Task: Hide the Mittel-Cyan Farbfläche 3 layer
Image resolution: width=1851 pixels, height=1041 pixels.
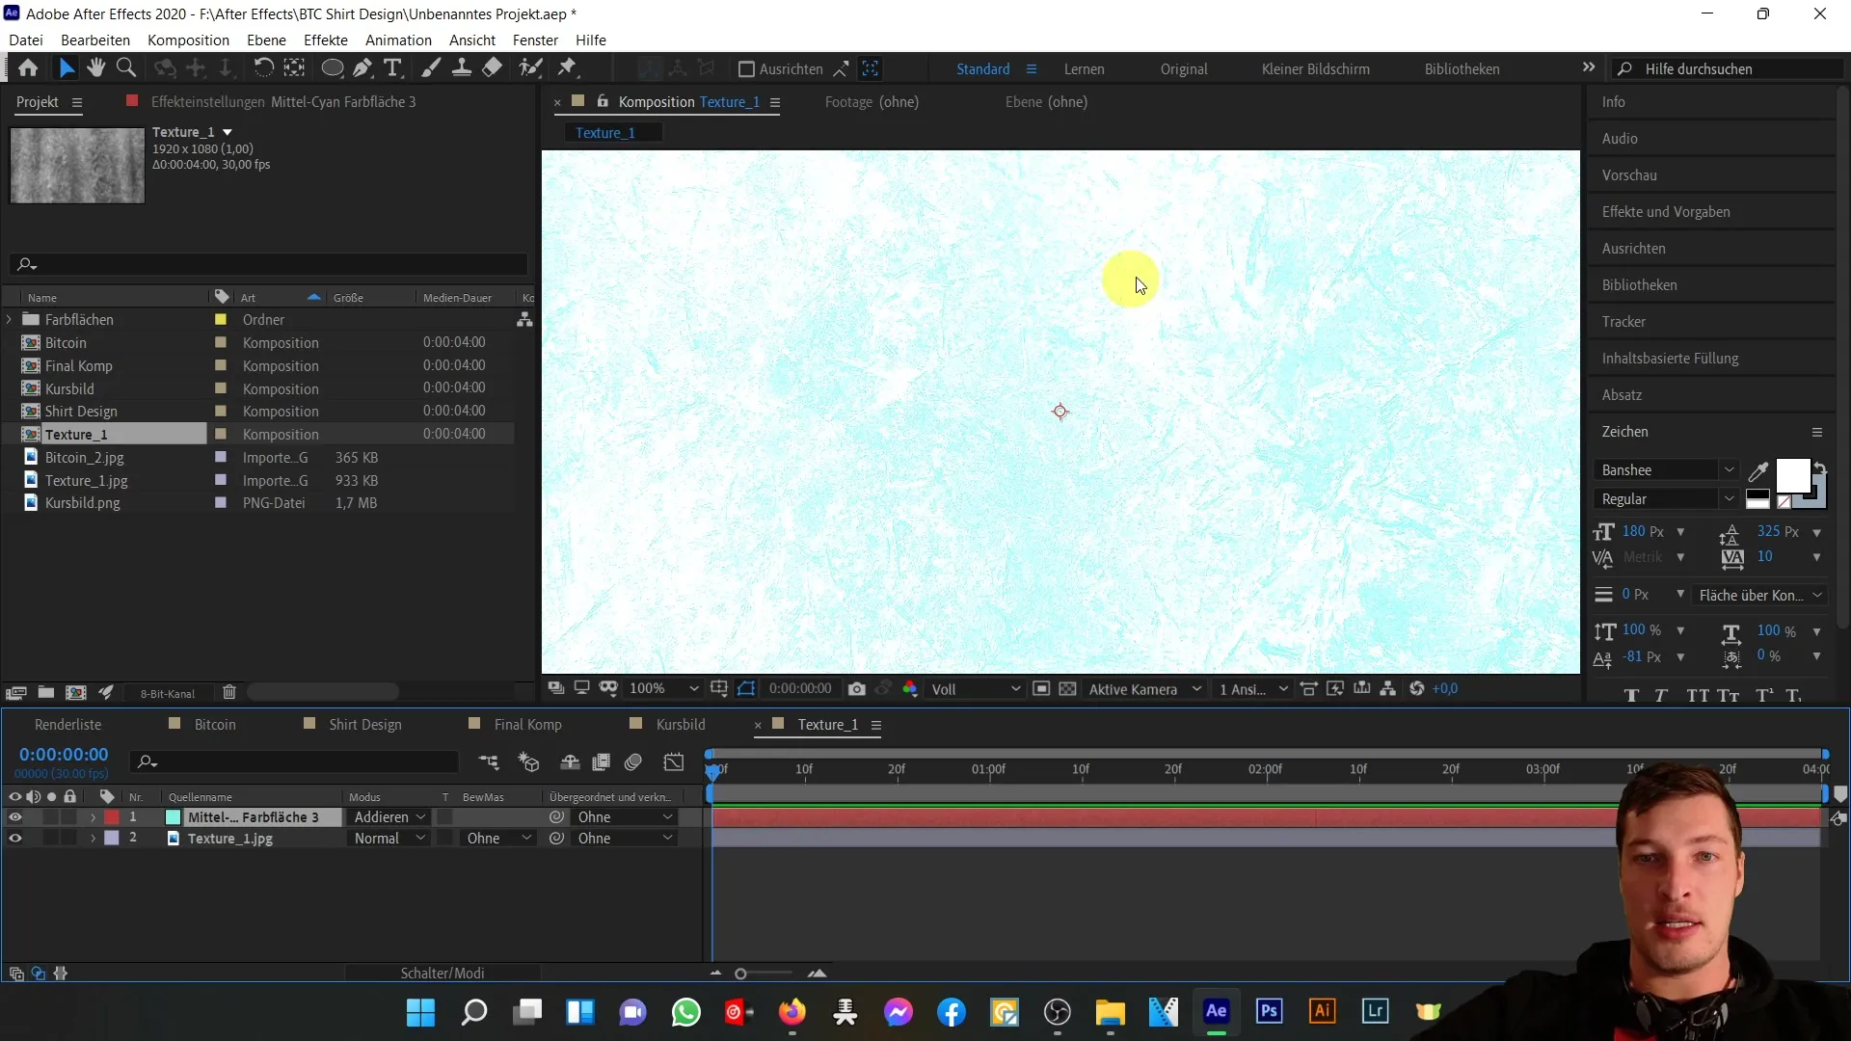Action: pyautogui.click(x=15, y=817)
